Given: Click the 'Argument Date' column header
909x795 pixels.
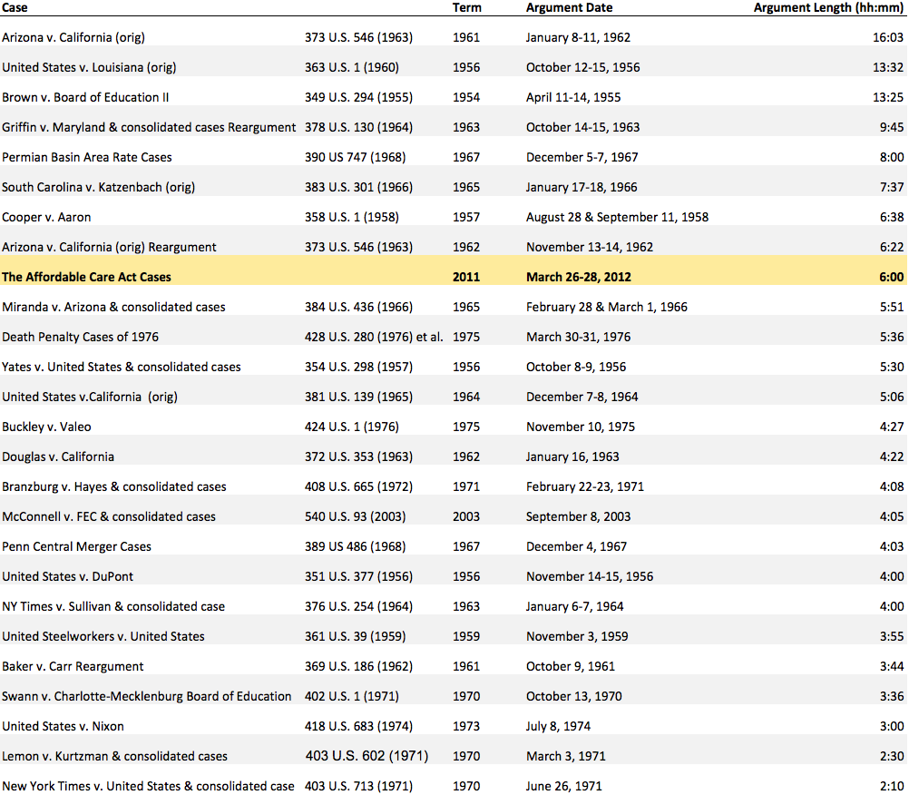Looking at the screenshot, I should click(570, 7).
